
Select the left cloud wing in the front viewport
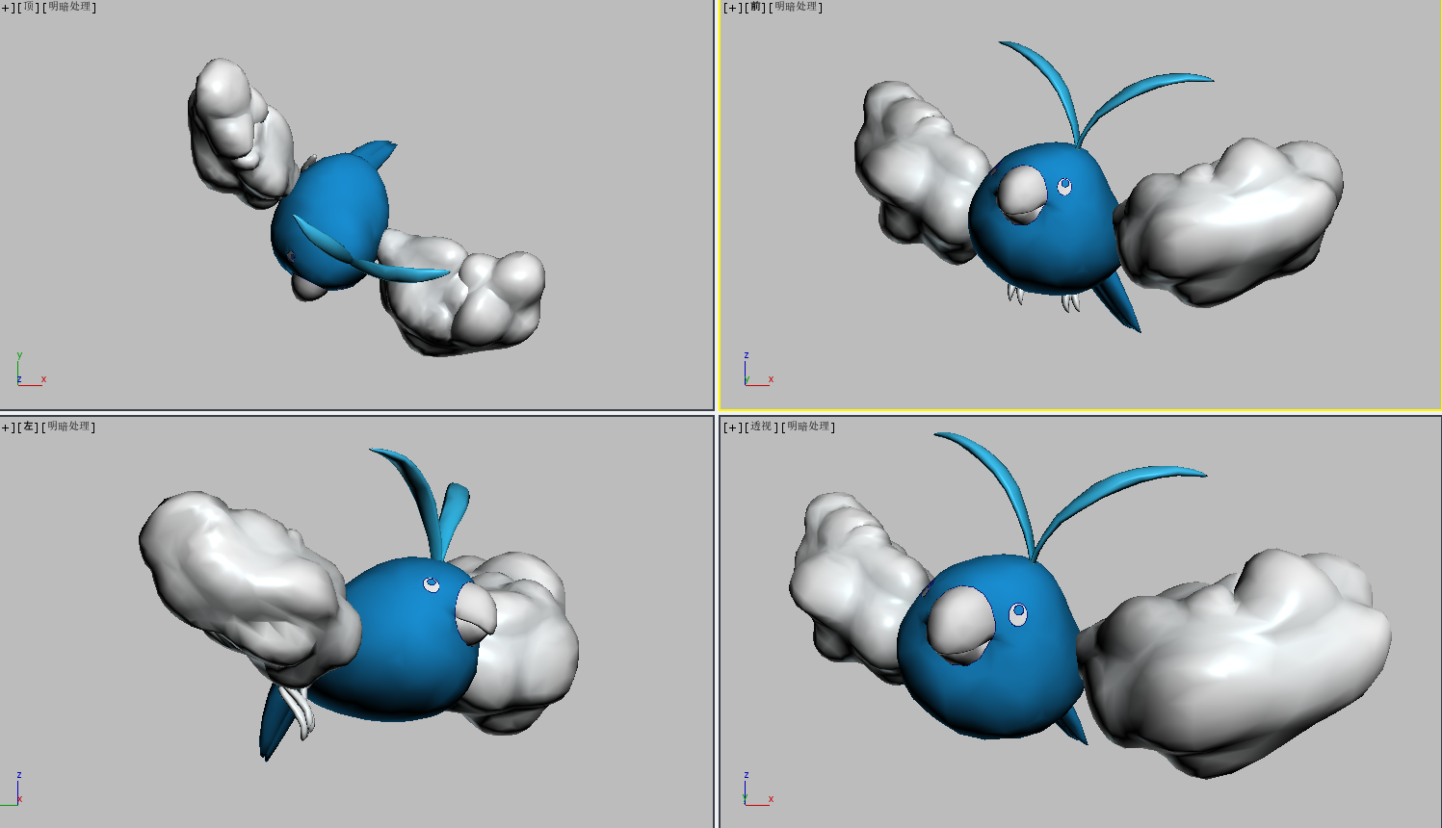pos(915,173)
